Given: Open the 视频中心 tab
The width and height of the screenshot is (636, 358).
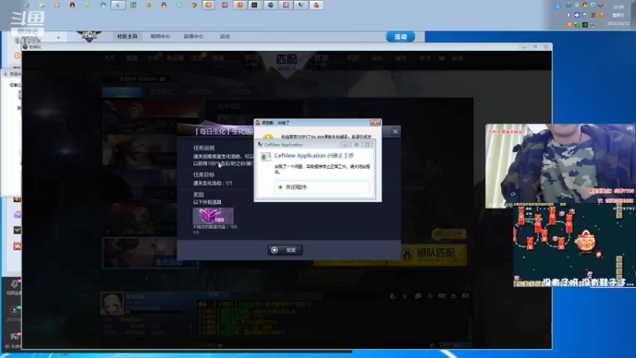Looking at the screenshot, I should [x=161, y=36].
